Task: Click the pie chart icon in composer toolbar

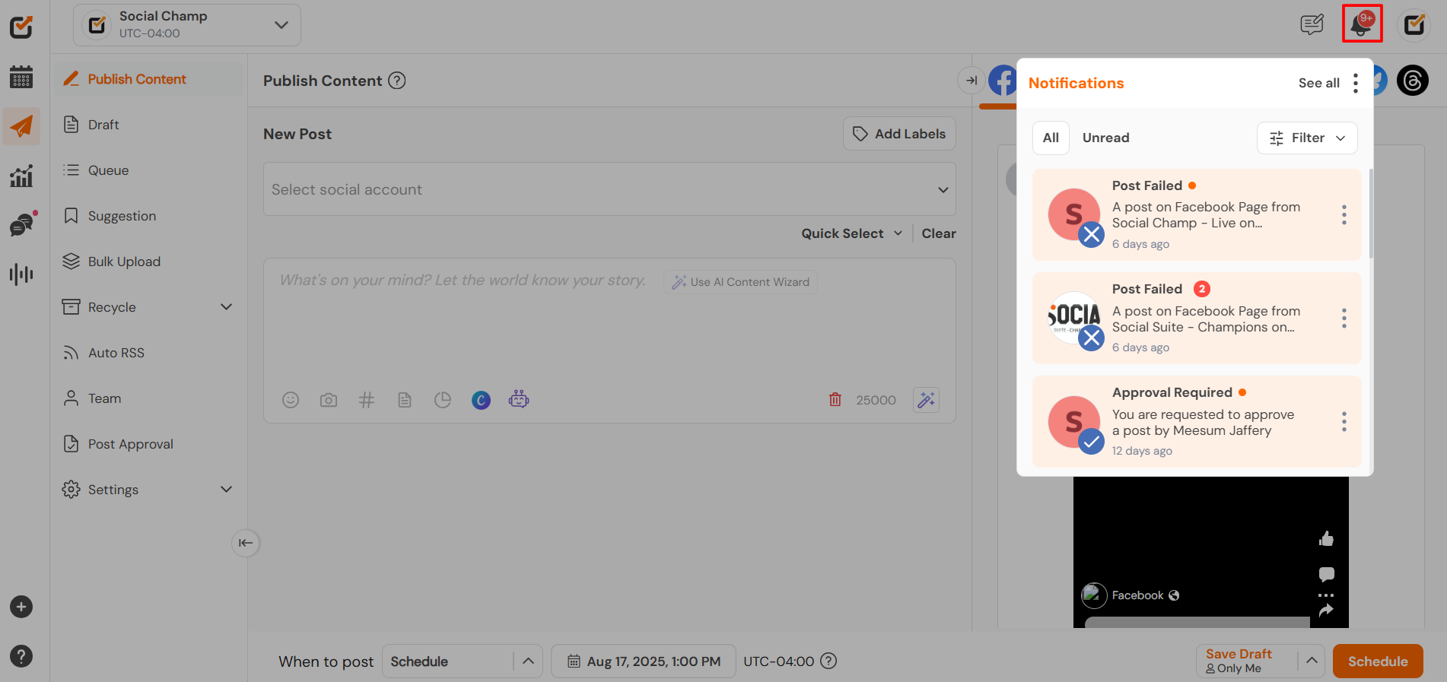Action: (x=443, y=400)
